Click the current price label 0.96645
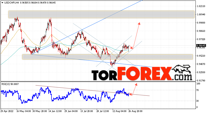Viewport: 207px width, 114px height. click(x=201, y=46)
